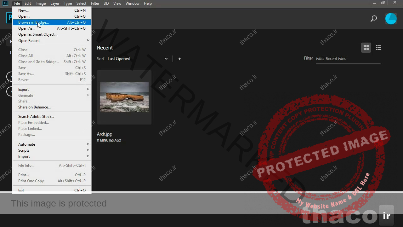Click the Arch.jpg file name

point(104,134)
